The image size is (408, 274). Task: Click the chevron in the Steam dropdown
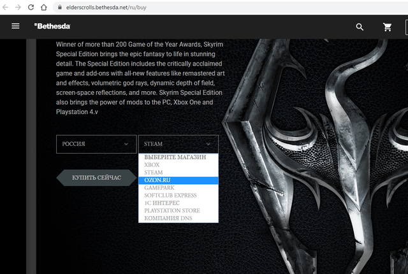click(208, 144)
